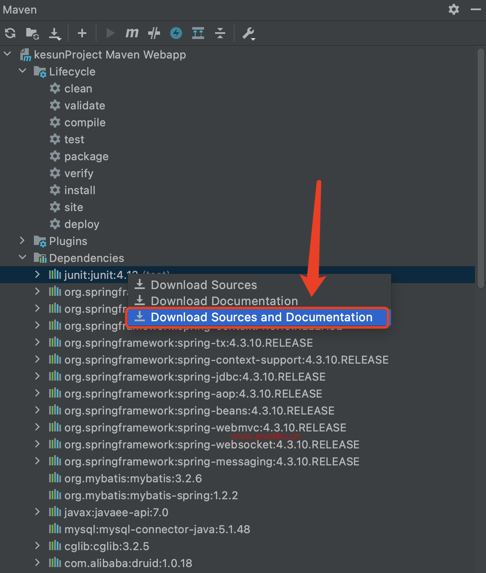Expand the junit:junit dependency
The image size is (486, 573).
tap(37, 275)
